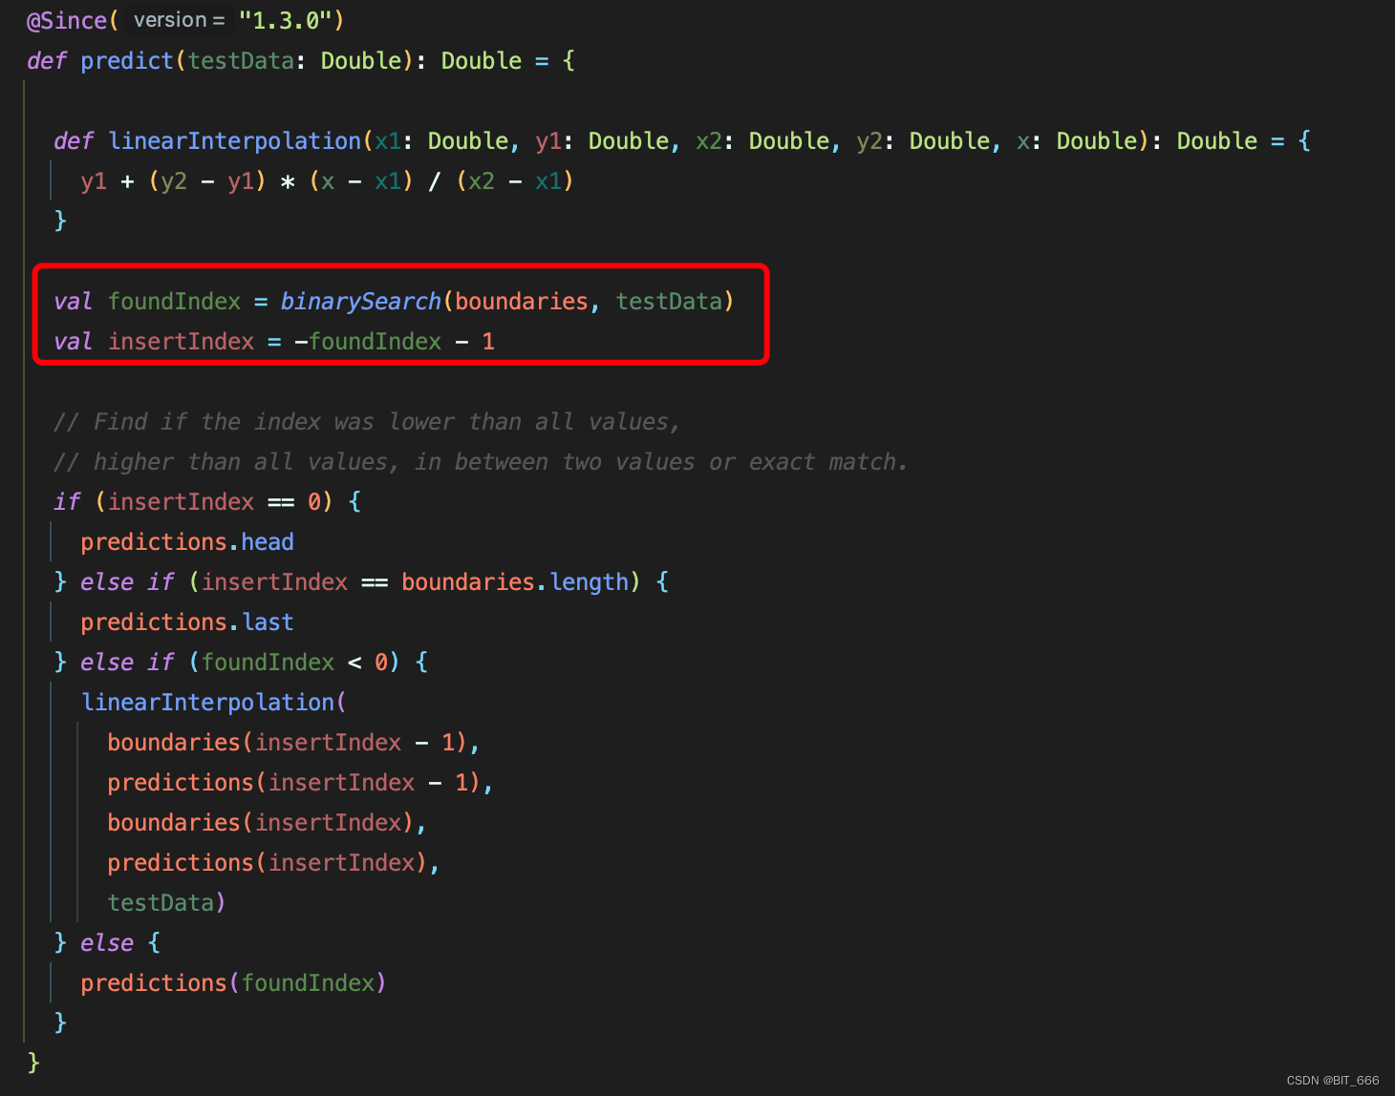The height and width of the screenshot is (1096, 1395).
Task: Click the comment about finding the index
Action: (x=368, y=421)
